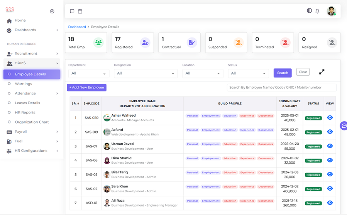
Task: Open the floating chat bubble widget
Action: coord(344,125)
